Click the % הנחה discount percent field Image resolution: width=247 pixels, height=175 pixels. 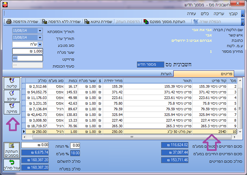75,145
